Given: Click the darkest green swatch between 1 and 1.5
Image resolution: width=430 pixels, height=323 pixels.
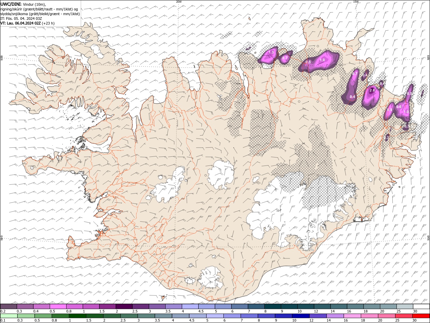Looking at the screenshot, I should pos(77,316).
